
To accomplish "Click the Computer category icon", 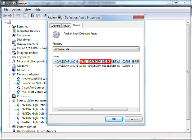I will pyautogui.click(x=14, y=35).
